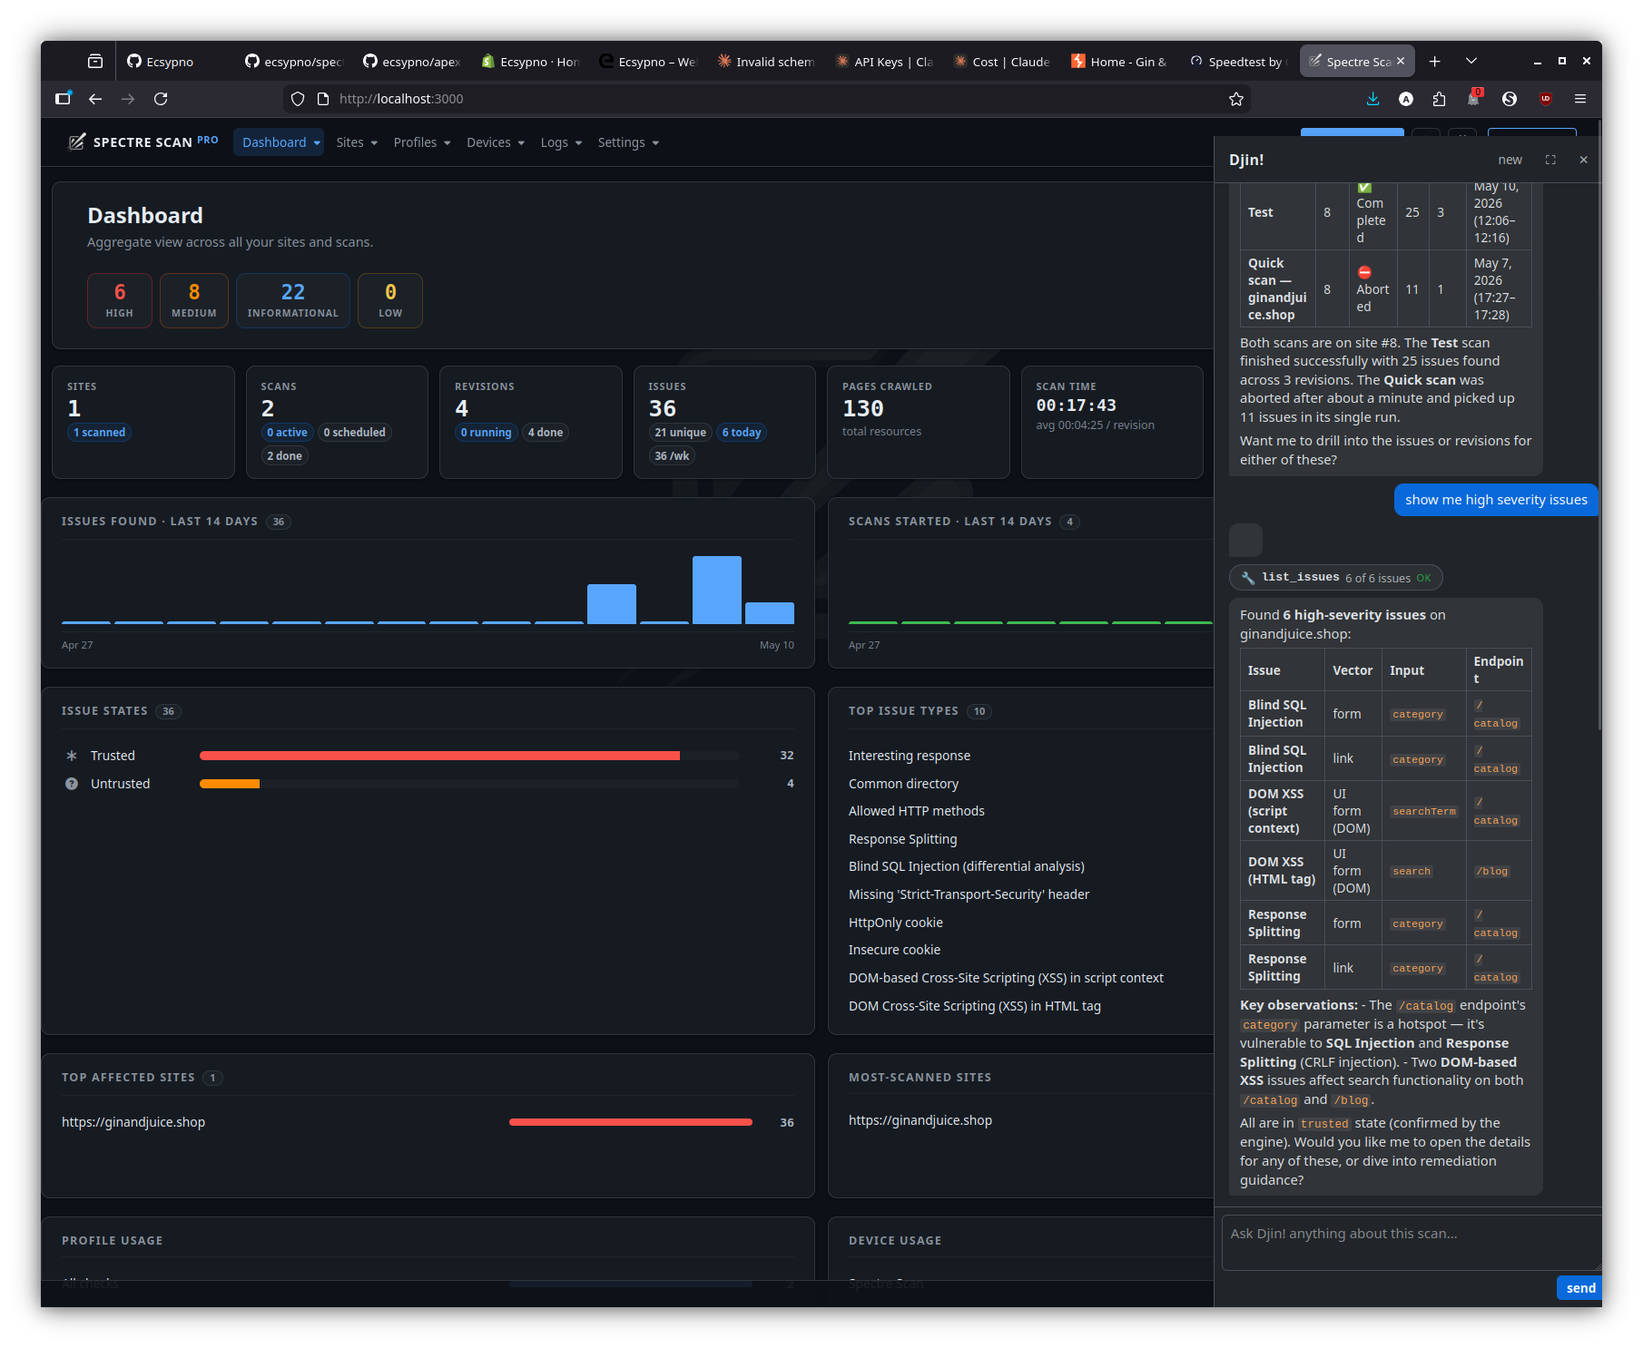The width and height of the screenshot is (1643, 1348).
Task: Click the Low severity count card
Action: tap(390, 300)
